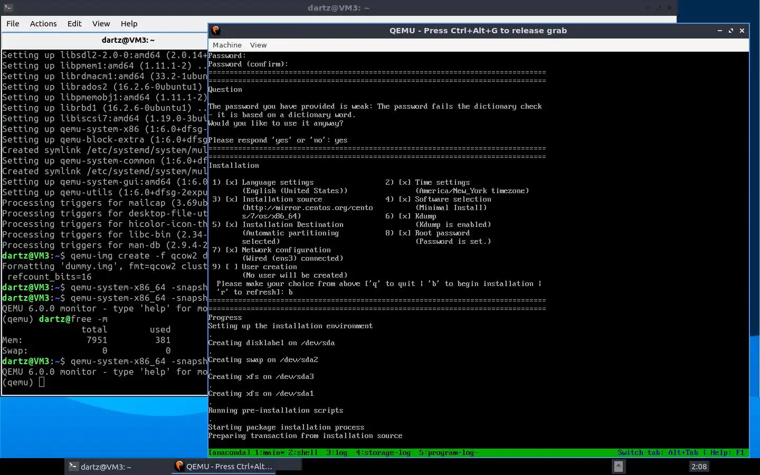The height and width of the screenshot is (475, 760).
Task: Click the 'Progress' heading in QEMU console
Action: pos(225,318)
